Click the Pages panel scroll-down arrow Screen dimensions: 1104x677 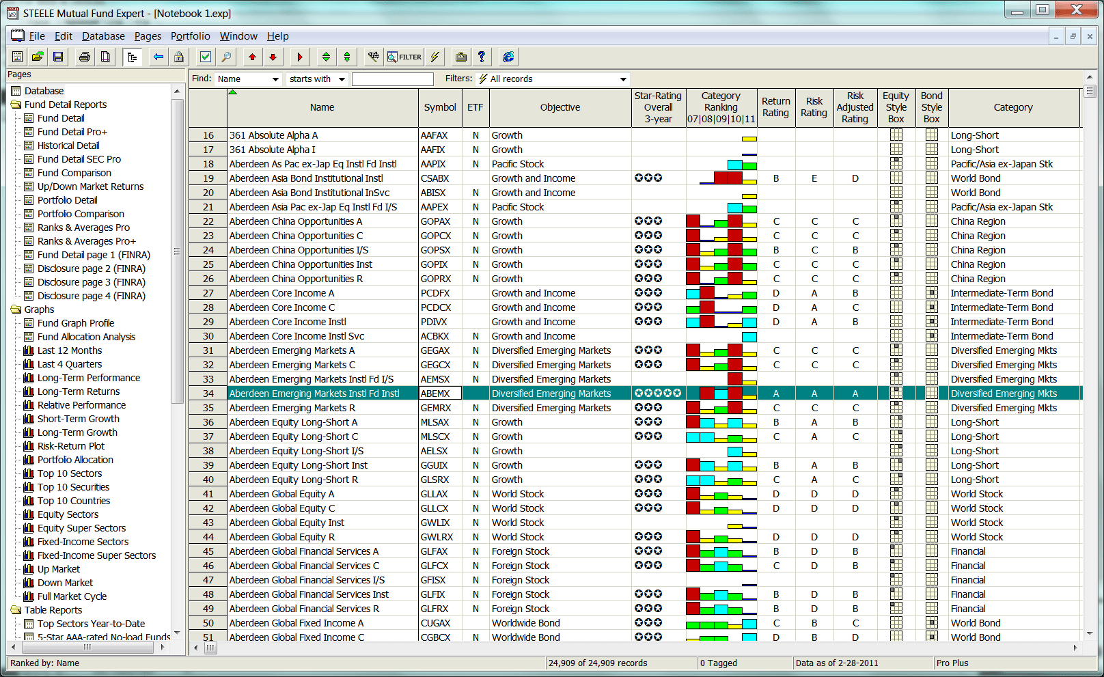[177, 634]
